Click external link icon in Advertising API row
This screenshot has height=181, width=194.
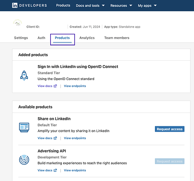click(x=55, y=170)
